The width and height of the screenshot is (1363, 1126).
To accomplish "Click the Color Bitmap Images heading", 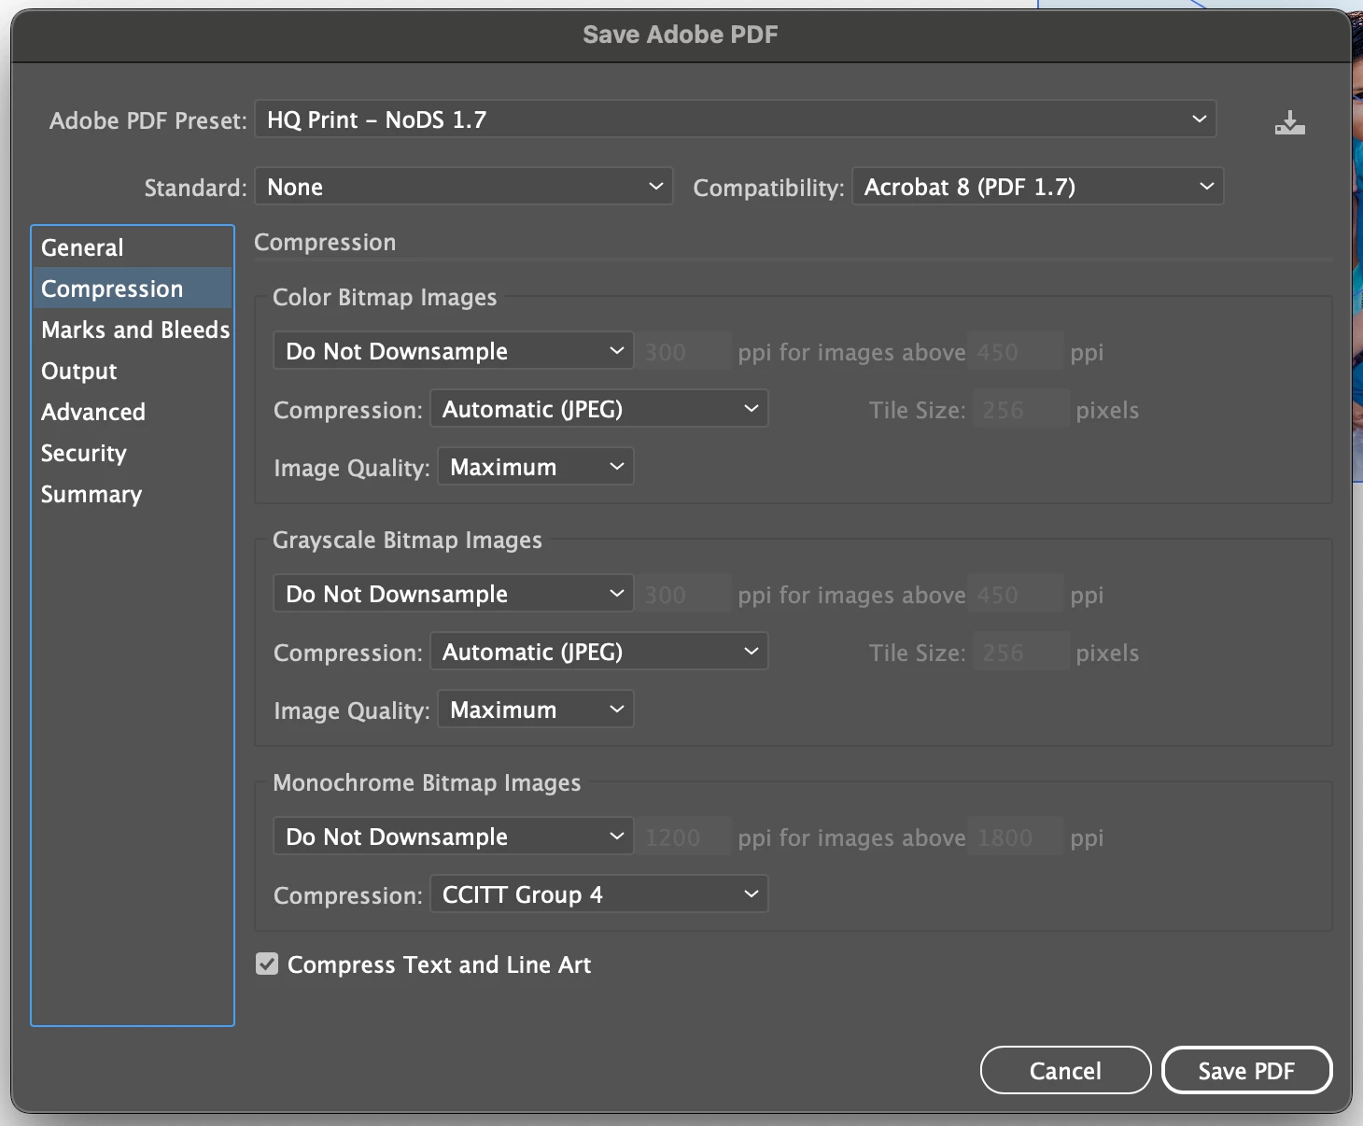I will pos(385,297).
